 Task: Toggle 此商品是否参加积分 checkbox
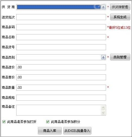(48, 122)
